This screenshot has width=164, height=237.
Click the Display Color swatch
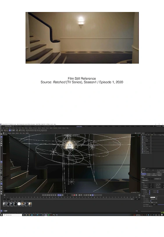tap(153, 197)
